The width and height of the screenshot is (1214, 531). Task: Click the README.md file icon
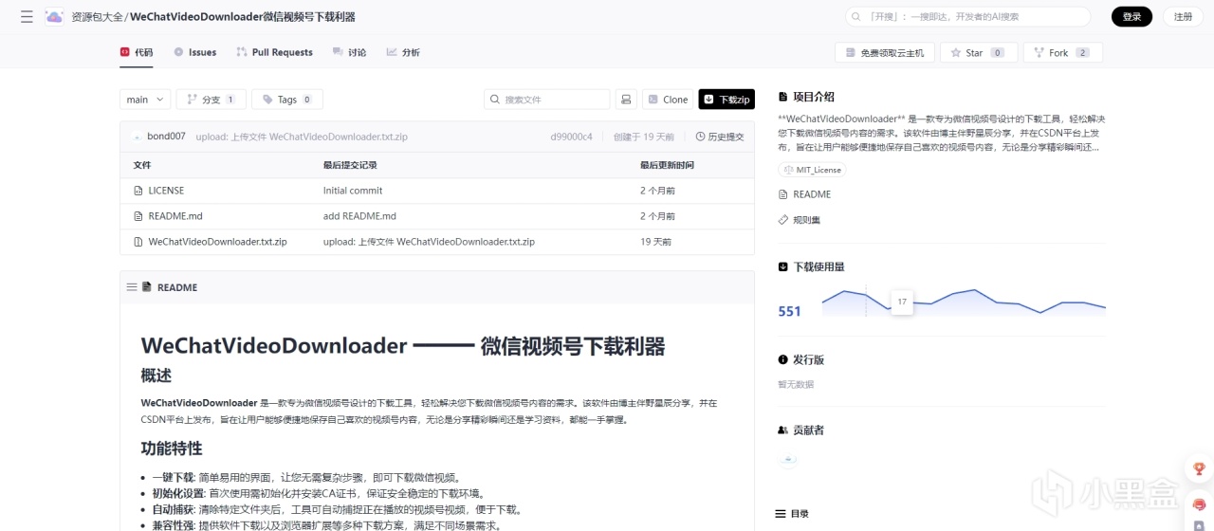point(138,216)
